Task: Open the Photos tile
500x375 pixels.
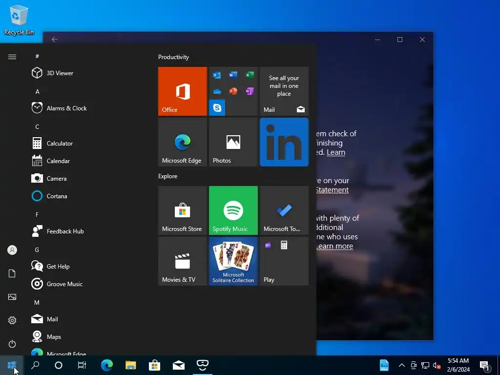Action: 233,142
